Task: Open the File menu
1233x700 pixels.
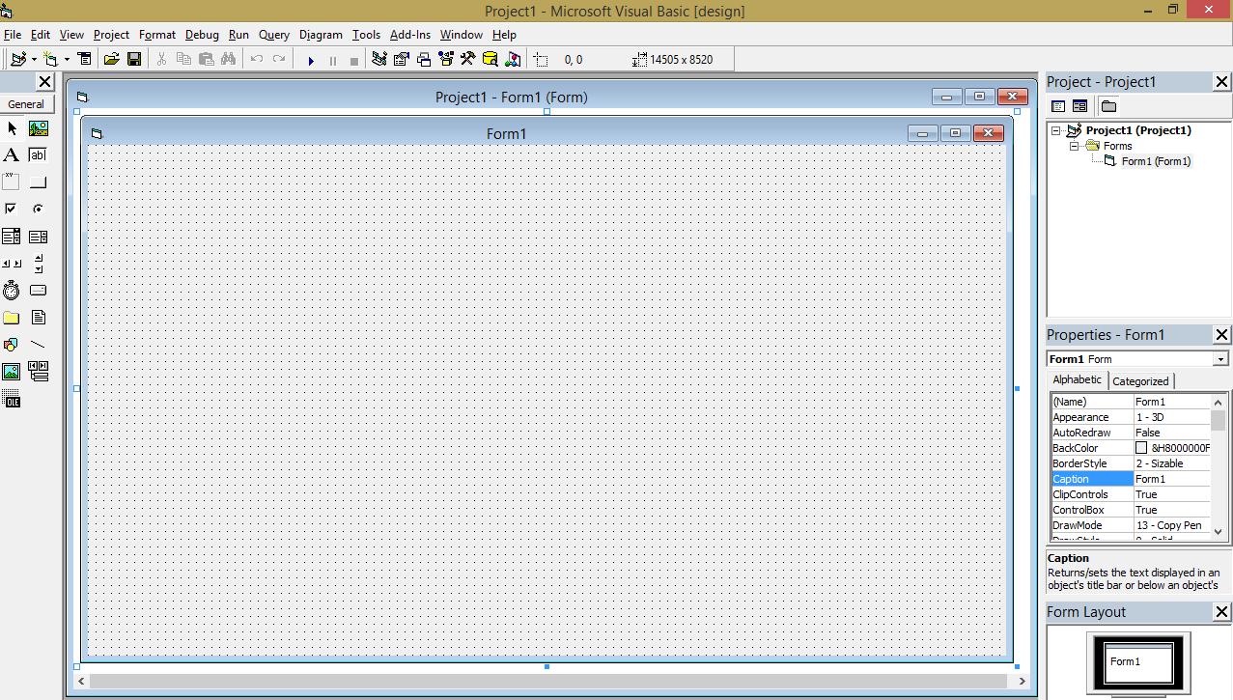Action: pyautogui.click(x=13, y=34)
